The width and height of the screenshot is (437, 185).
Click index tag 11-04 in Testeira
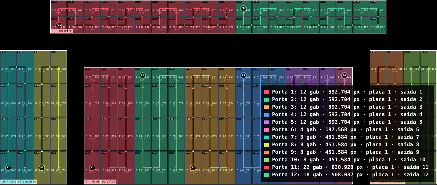[71, 18]
